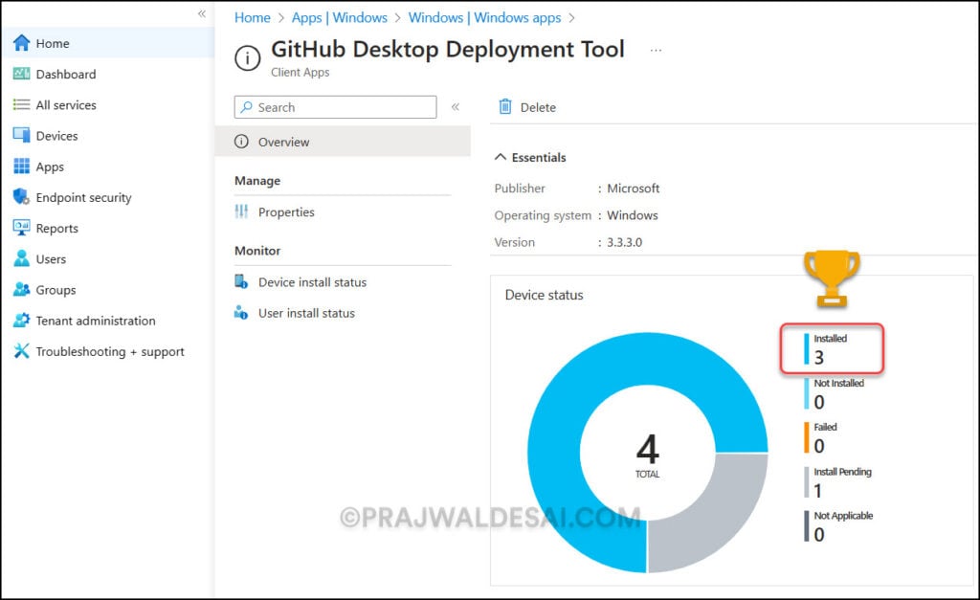Click the Client Apps subtitle
The width and height of the screenshot is (980, 600).
[x=300, y=73]
